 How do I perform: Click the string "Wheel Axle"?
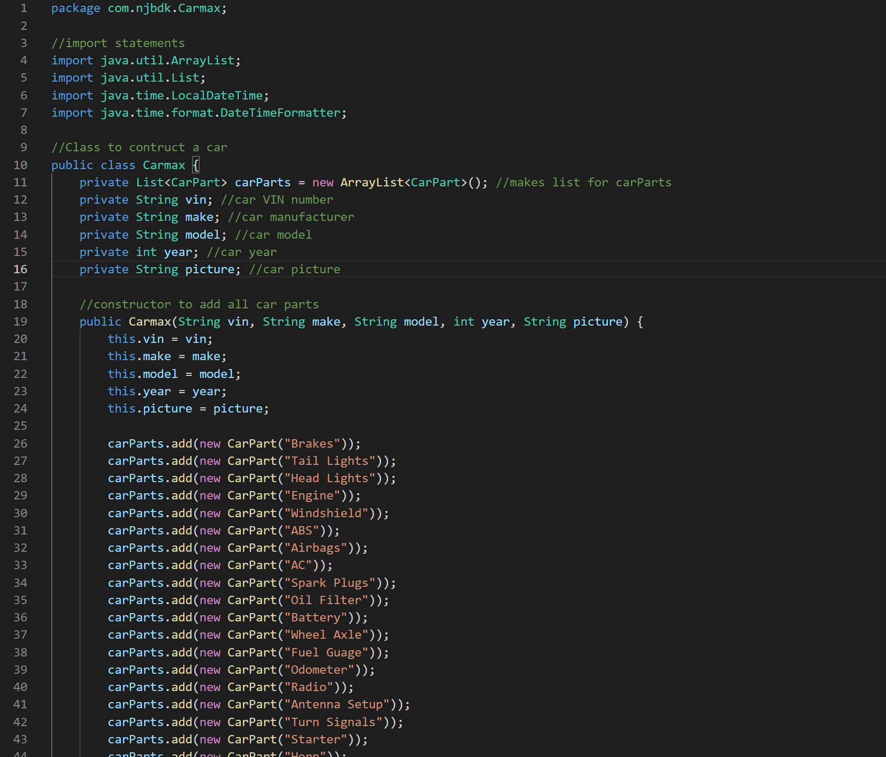pos(326,634)
